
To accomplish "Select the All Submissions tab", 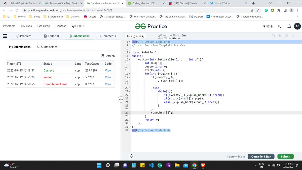I will [47, 47].
